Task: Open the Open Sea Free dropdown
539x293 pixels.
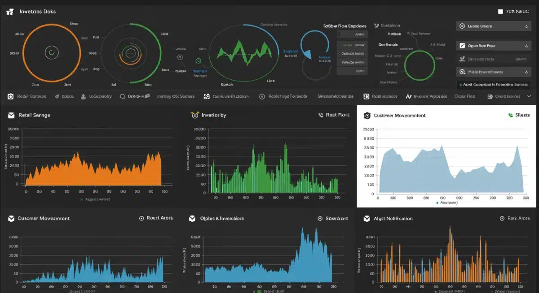Action: click(493, 45)
